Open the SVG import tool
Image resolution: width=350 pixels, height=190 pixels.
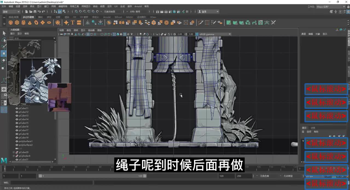pos(79,23)
